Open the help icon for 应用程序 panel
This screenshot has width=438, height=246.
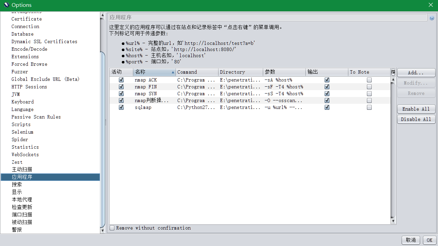[x=432, y=18]
